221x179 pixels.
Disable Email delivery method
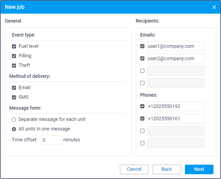click(x=14, y=87)
